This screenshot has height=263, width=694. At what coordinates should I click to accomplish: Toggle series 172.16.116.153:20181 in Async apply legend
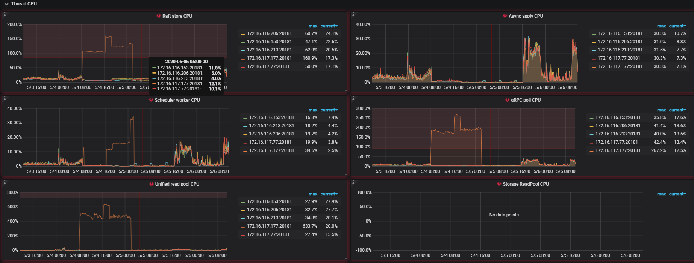(x=620, y=33)
